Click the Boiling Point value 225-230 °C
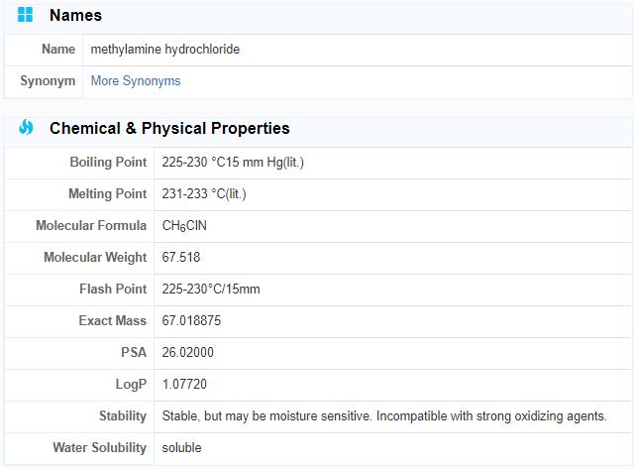This screenshot has height=469, width=635. pos(233,163)
